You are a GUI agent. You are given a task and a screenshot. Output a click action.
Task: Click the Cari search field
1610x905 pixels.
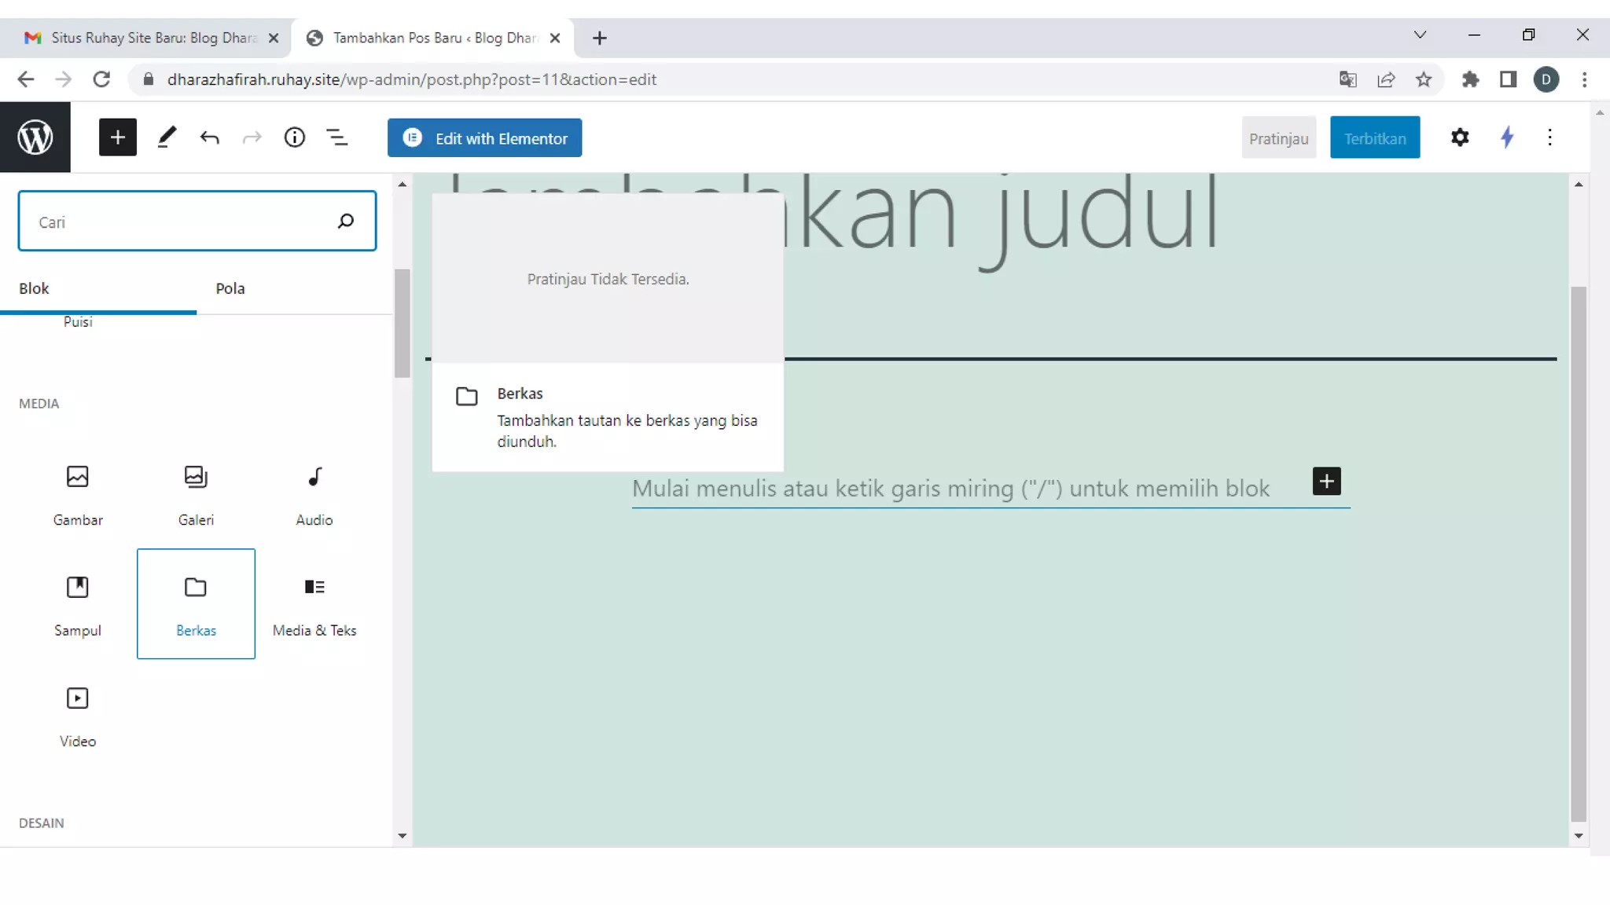coord(181,222)
